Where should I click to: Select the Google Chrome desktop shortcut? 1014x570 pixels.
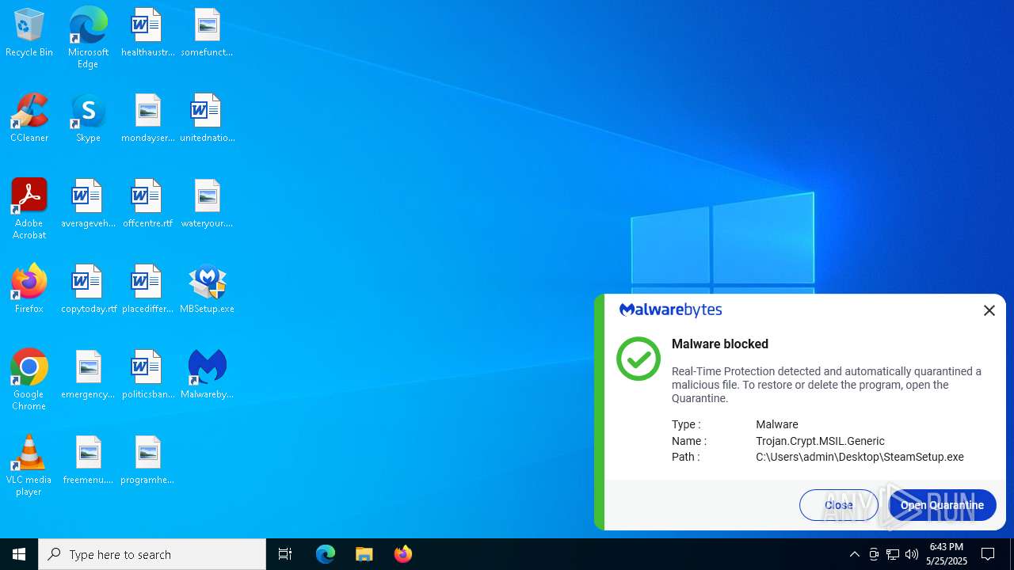[29, 380]
